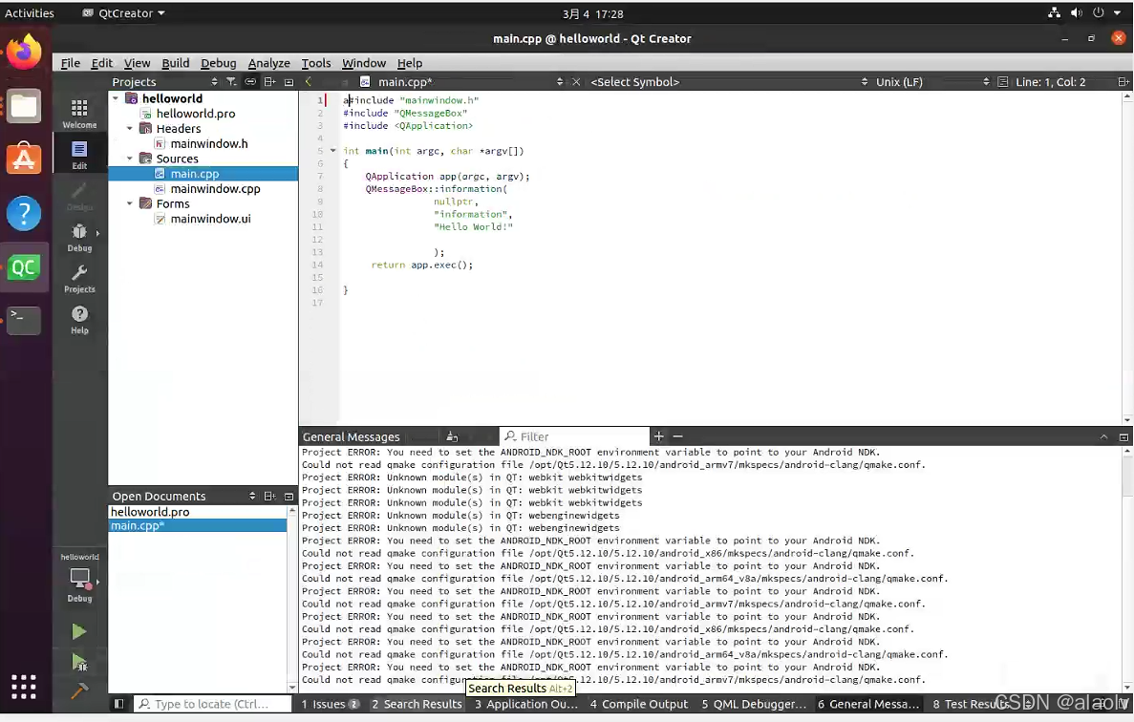Collapse the Forms folder
Viewport: 1134px width, 722px height.
pyautogui.click(x=130, y=203)
